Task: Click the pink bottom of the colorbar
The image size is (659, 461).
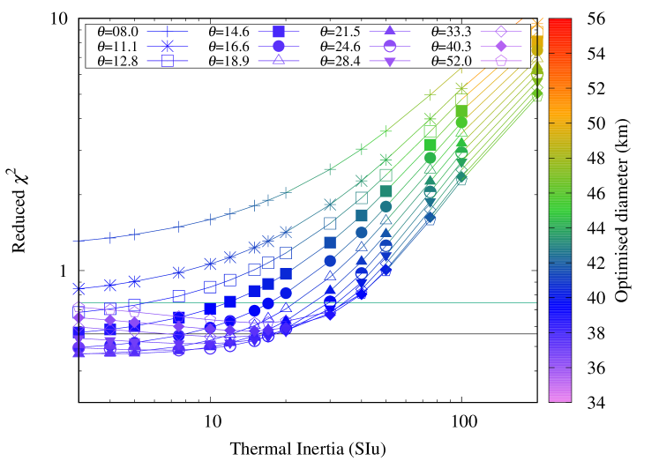Action: tap(560, 394)
